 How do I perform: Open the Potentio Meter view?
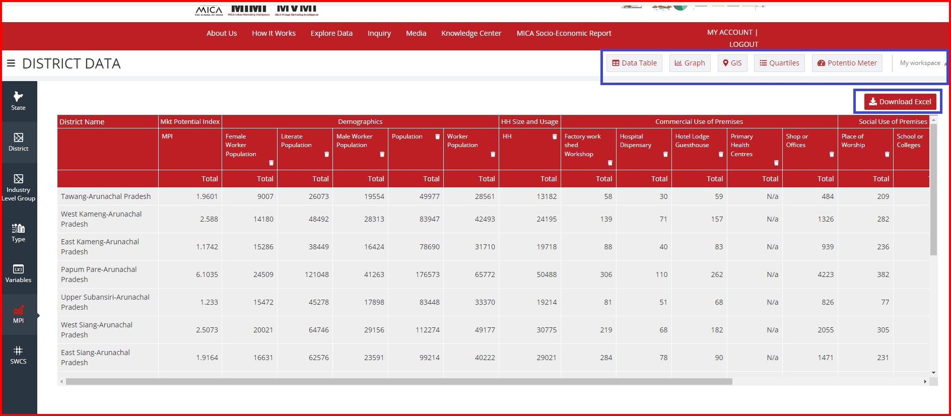tap(847, 63)
